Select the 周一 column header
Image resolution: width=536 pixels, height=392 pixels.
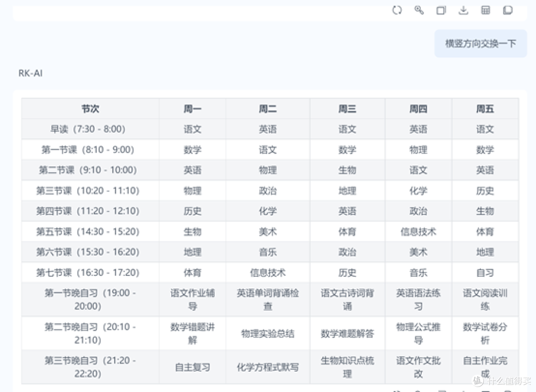tap(193, 109)
